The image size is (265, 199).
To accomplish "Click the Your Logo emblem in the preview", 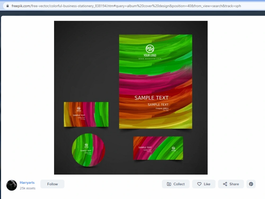I will (x=150, y=49).
